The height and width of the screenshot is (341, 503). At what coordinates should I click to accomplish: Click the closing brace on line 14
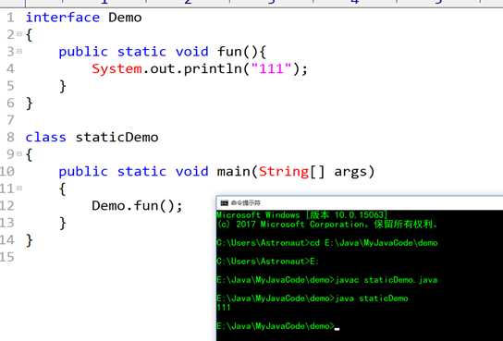(x=30, y=240)
